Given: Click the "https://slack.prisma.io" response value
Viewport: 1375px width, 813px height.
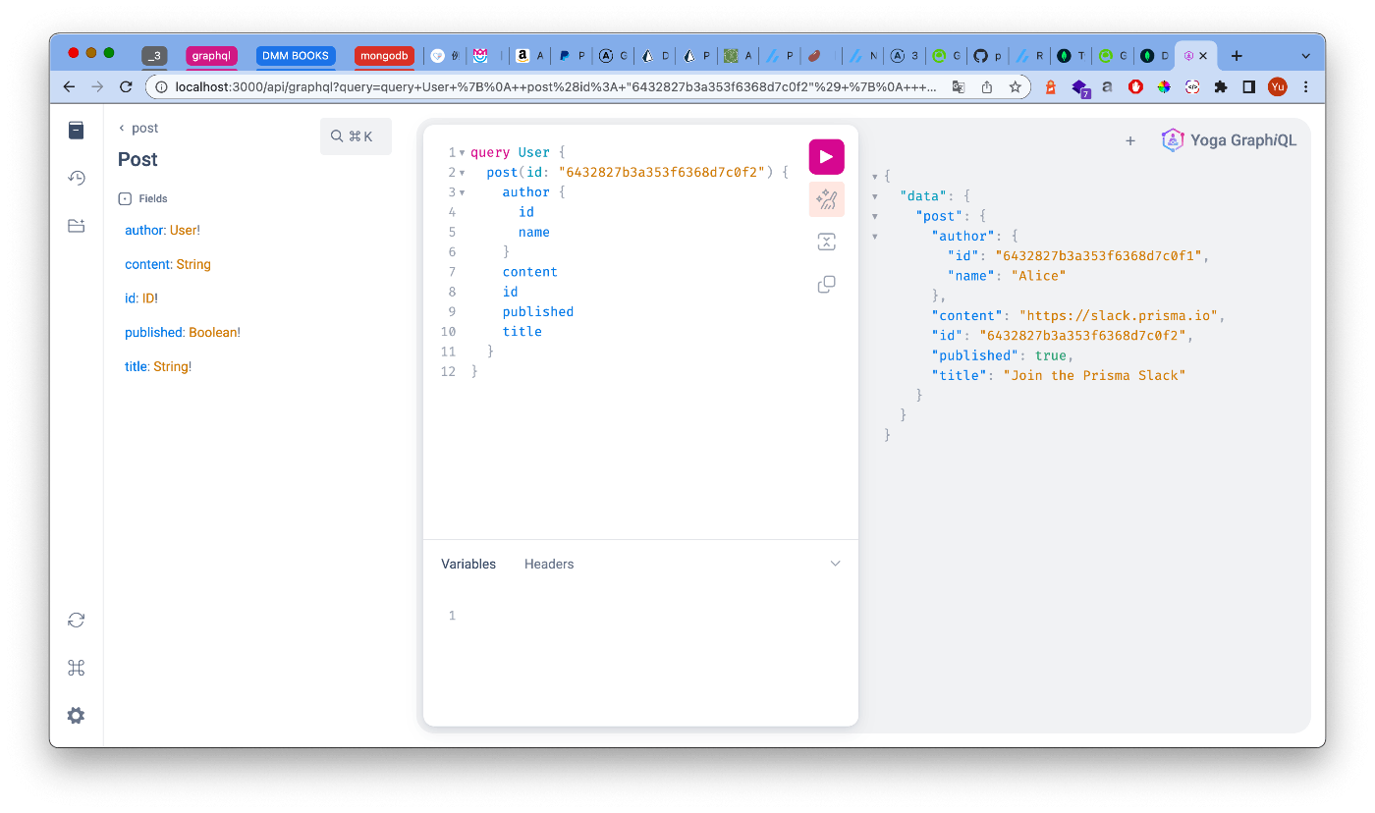Looking at the screenshot, I should pyautogui.click(x=1121, y=315).
